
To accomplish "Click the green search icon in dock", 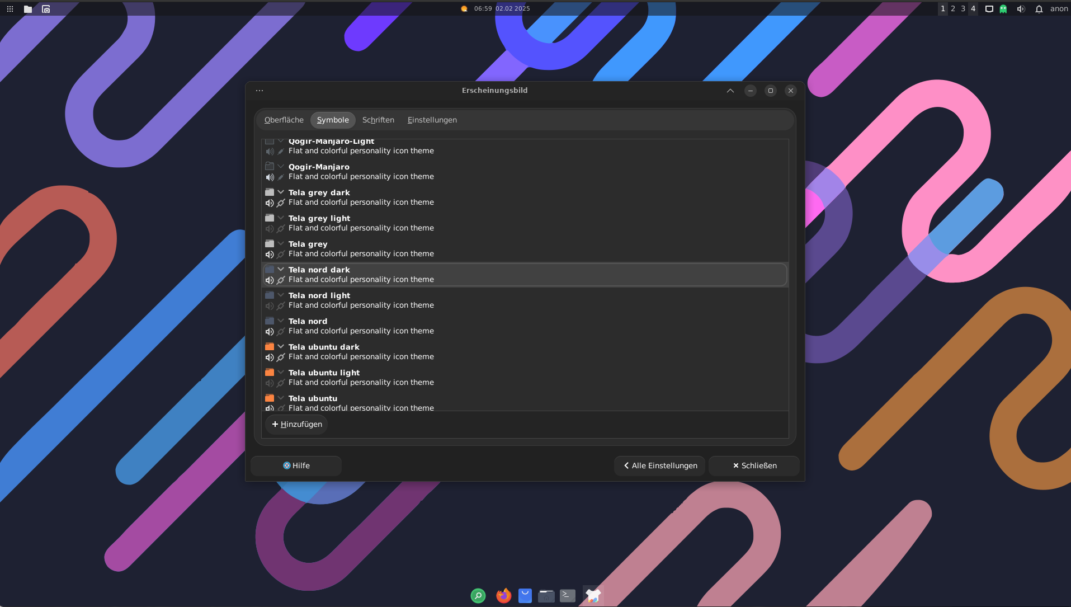I will [478, 596].
